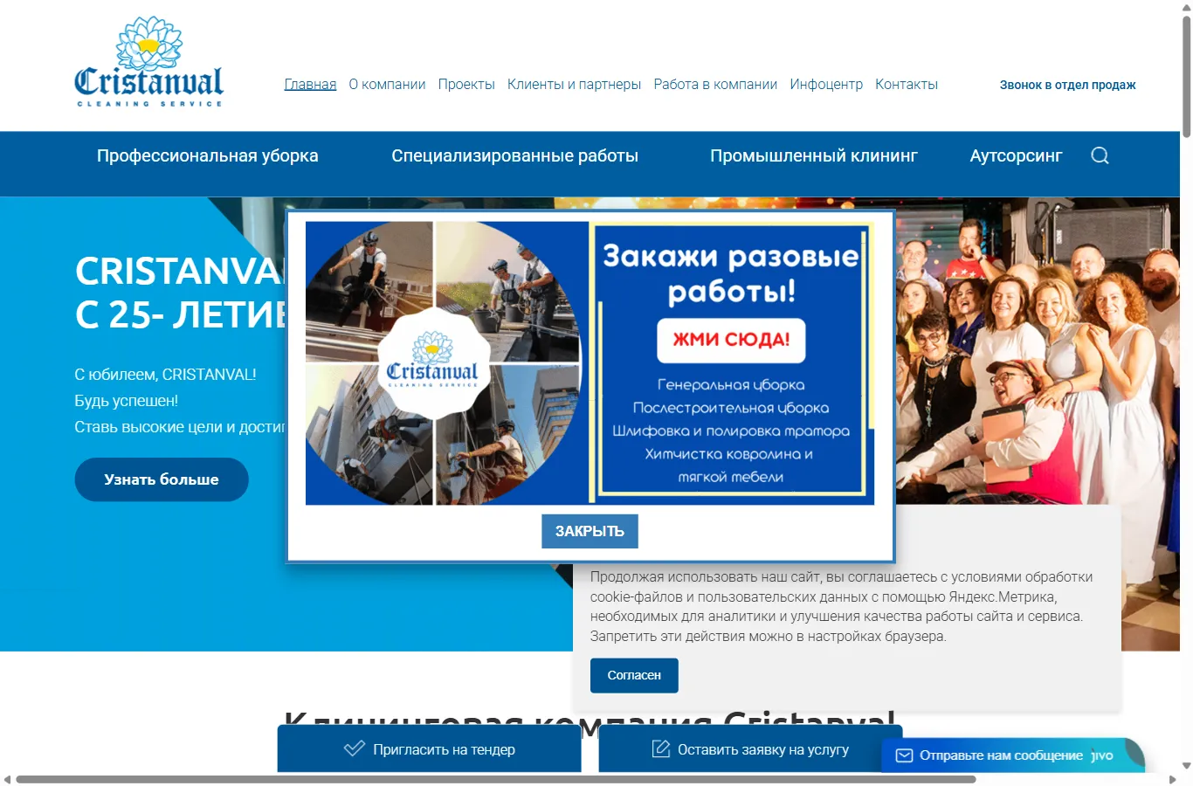The image size is (1193, 786).
Task: Open the Проекты menu item
Action: [466, 85]
